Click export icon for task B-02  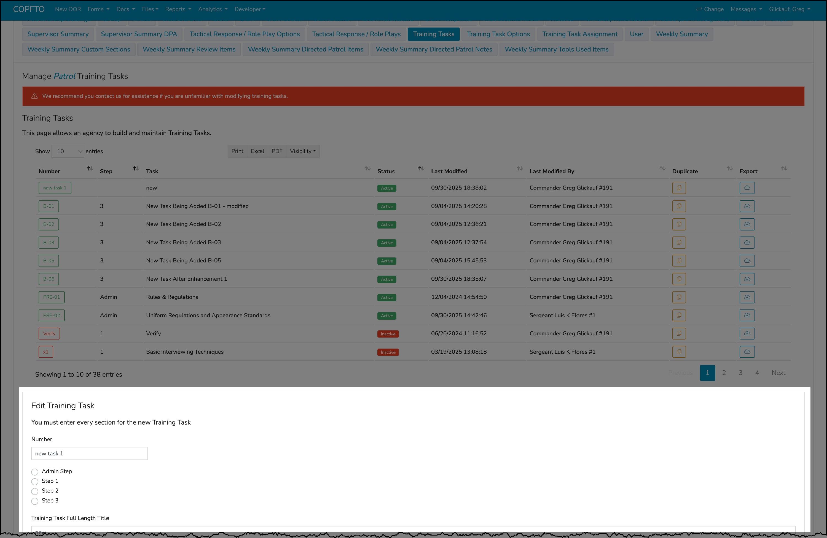click(x=747, y=224)
